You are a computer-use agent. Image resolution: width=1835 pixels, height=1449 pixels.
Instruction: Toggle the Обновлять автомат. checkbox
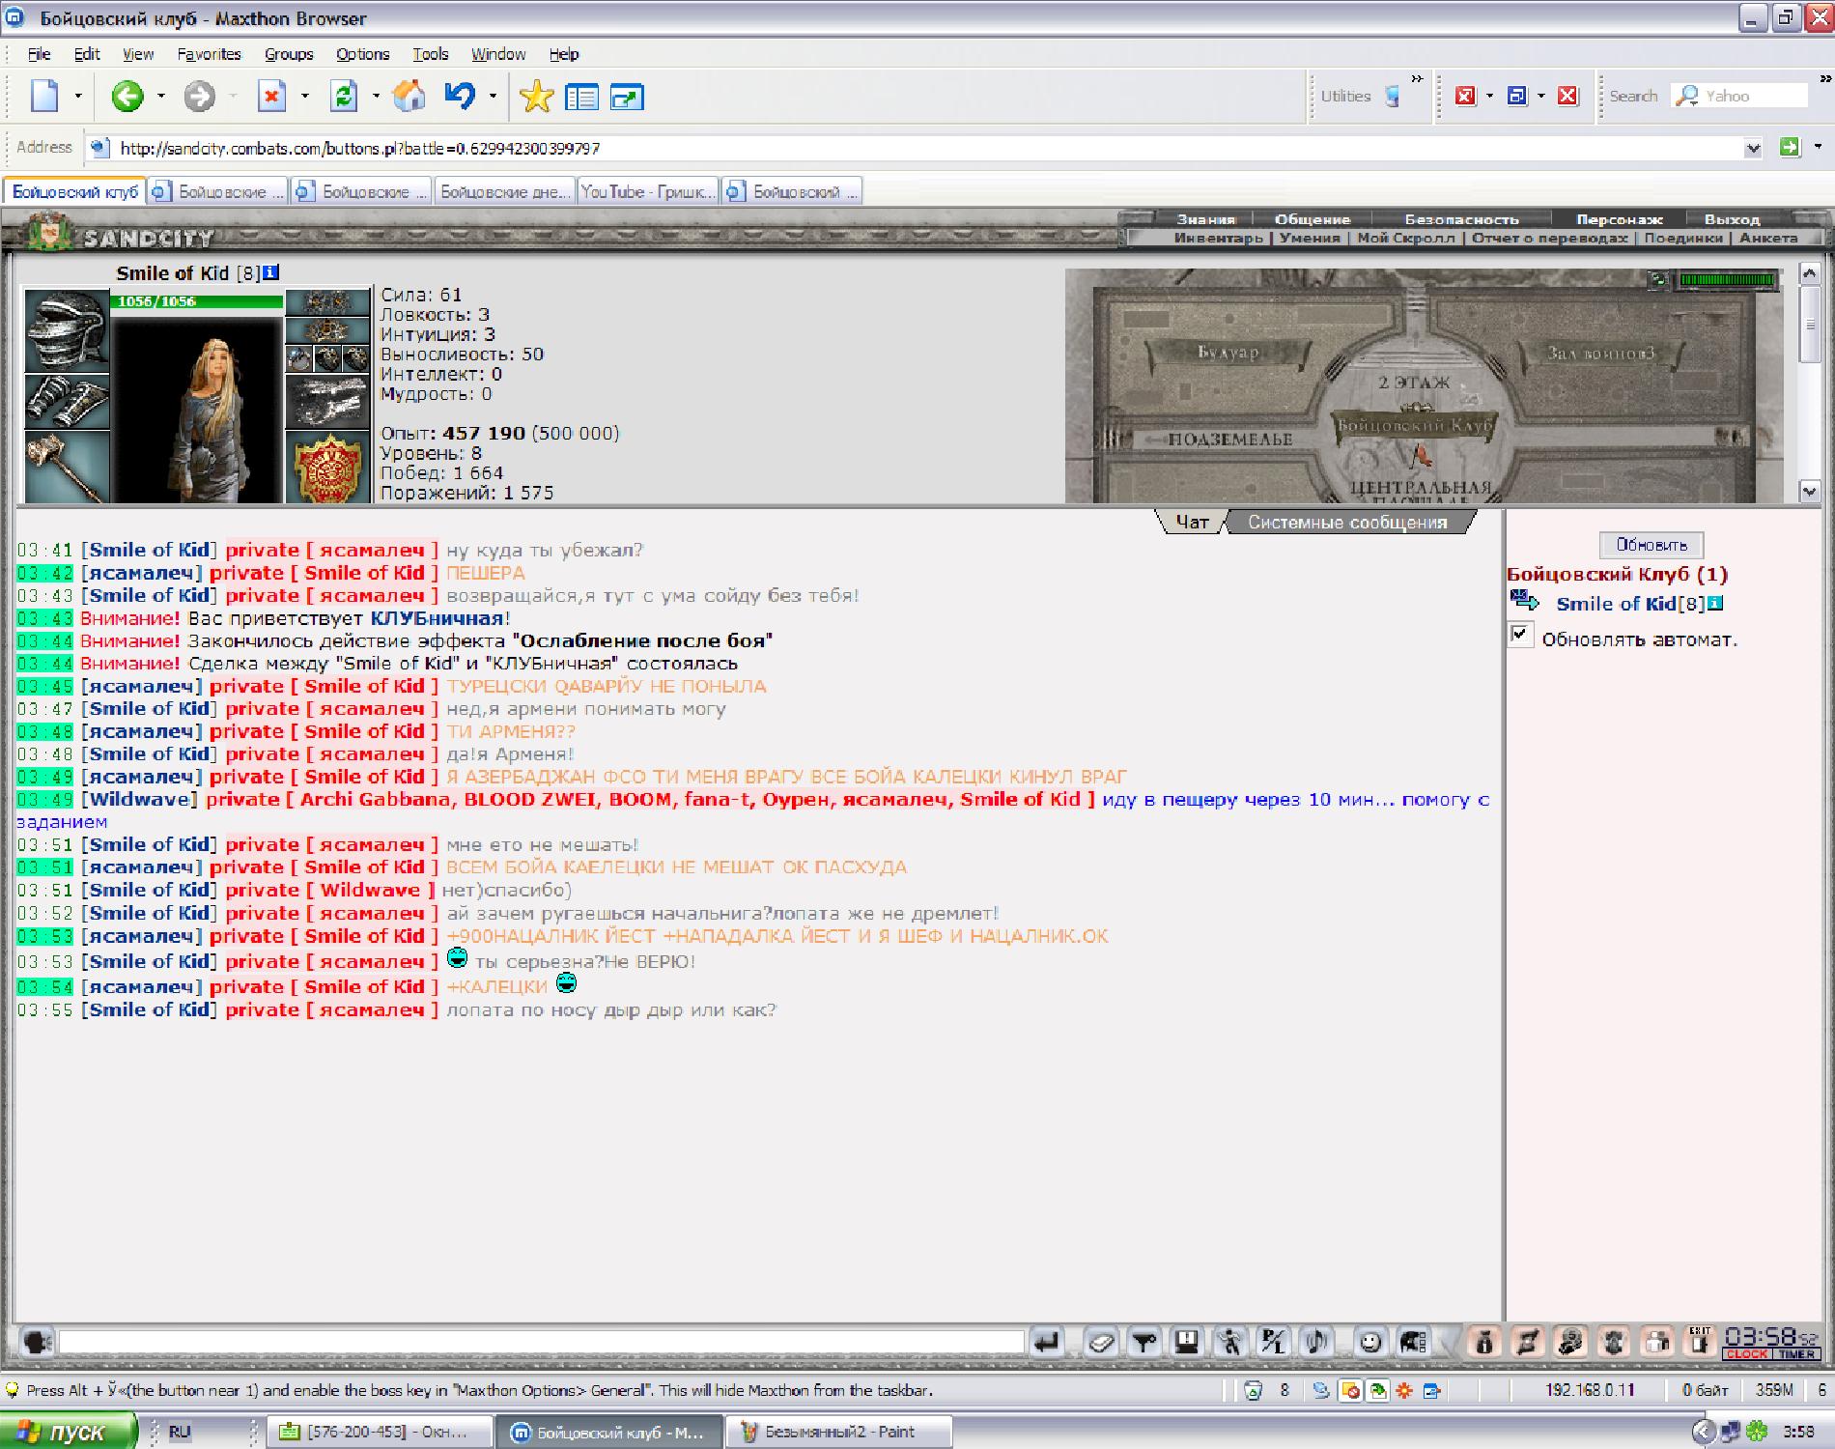coord(1520,635)
